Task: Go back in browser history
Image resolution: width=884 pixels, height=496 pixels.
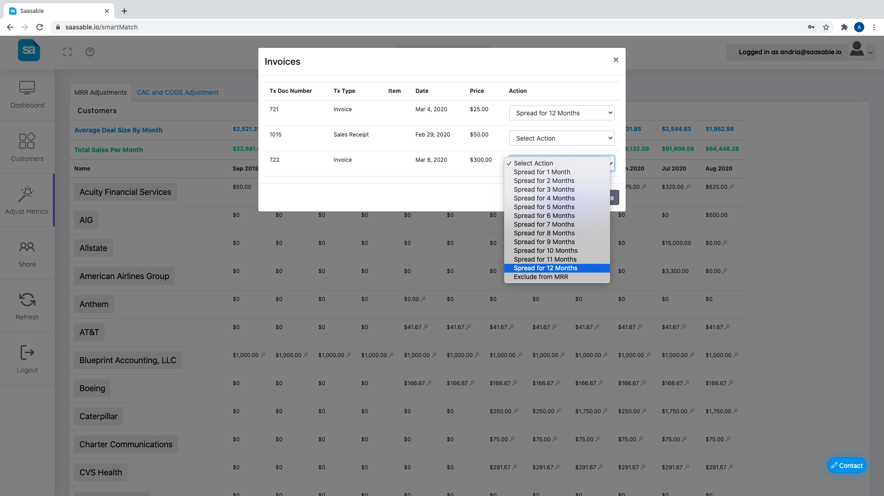Action: (10, 27)
